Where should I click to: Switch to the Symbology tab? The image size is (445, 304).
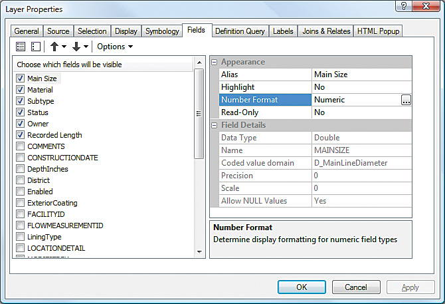tap(162, 31)
